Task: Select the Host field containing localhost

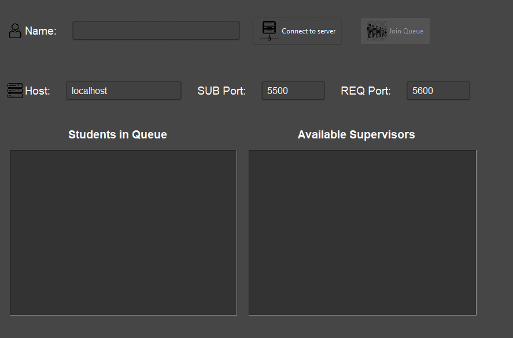Action: (x=123, y=90)
